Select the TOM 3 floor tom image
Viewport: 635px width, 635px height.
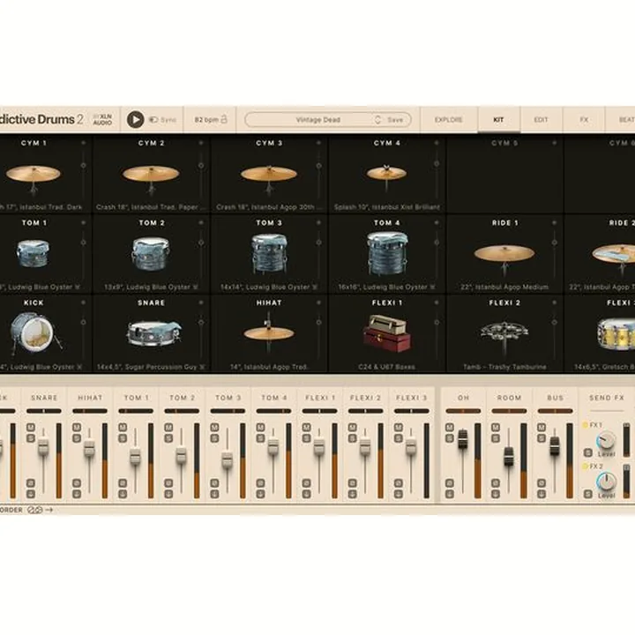tap(269, 253)
